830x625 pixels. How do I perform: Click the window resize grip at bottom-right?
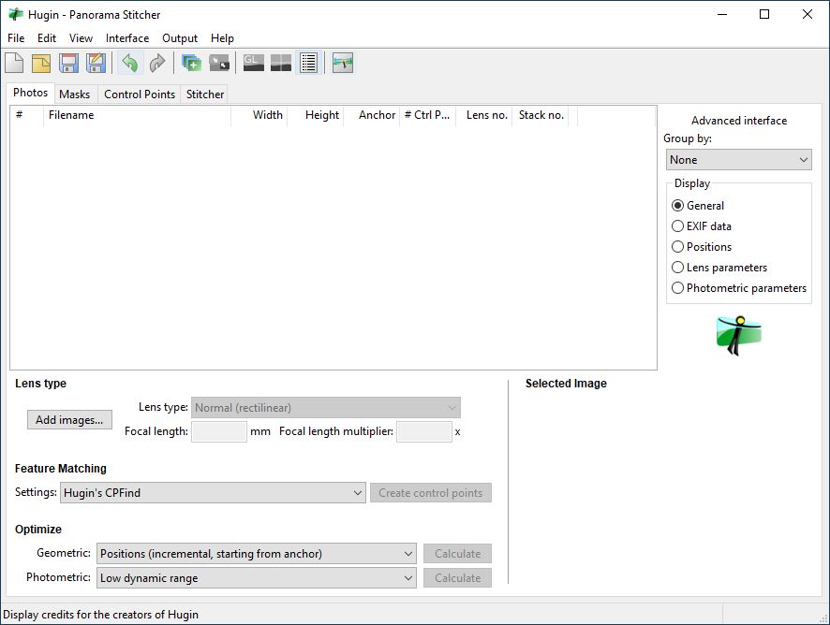[823, 618]
